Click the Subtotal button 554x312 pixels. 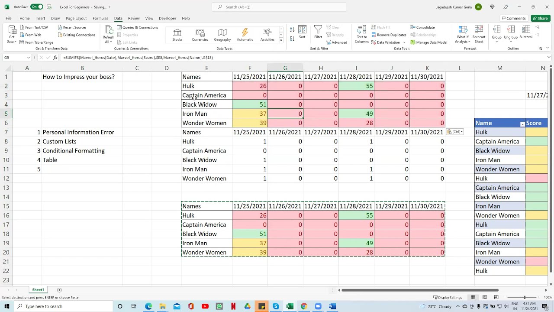point(526,32)
